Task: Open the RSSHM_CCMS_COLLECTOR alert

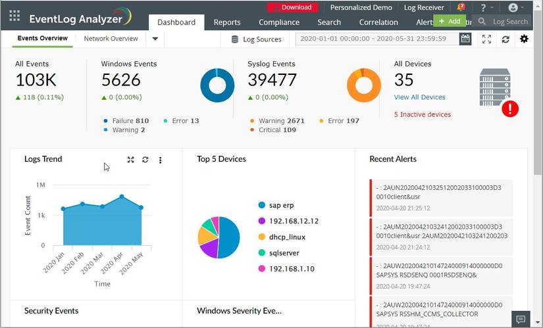Action: point(441,312)
